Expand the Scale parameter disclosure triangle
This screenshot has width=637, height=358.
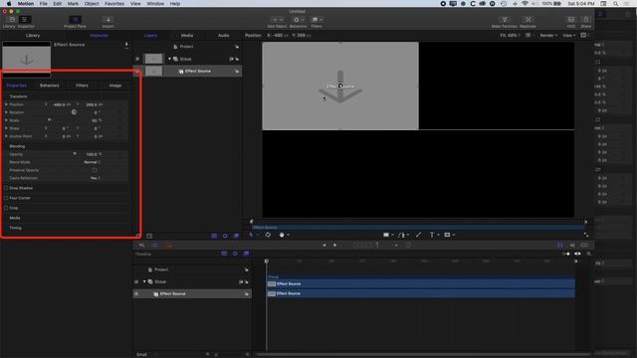click(6, 120)
